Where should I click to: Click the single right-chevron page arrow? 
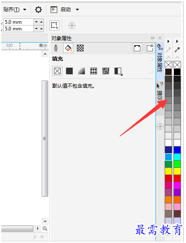pyautogui.click(x=35, y=237)
